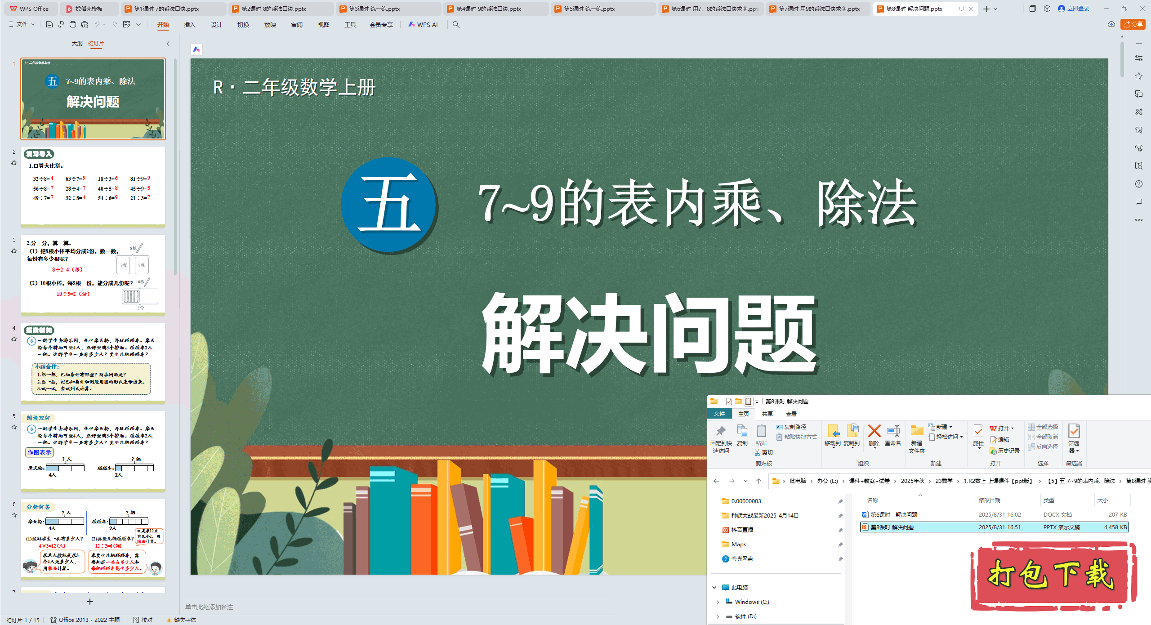Switch to 第3课时 练一练.pptx document tab
1151x625 pixels.
point(374,9)
